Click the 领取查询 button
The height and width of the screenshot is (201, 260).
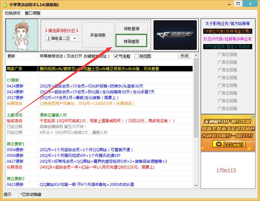(x=132, y=29)
